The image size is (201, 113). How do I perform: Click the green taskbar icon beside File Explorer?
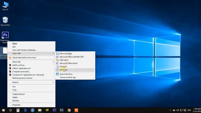point(47,110)
